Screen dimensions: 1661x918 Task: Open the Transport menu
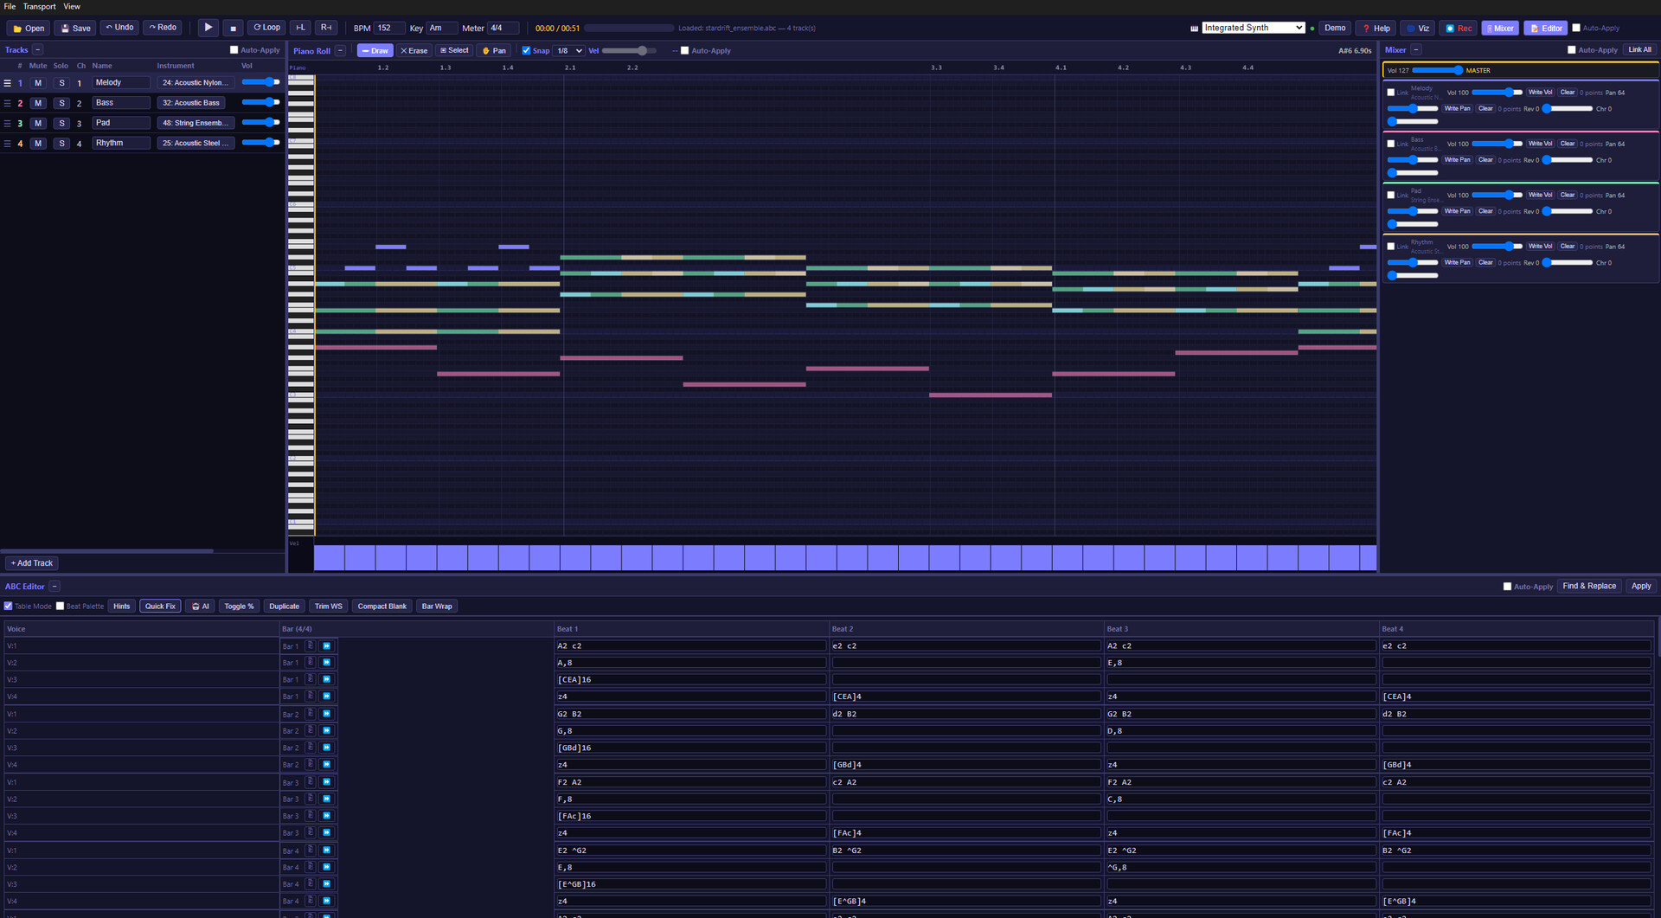tap(39, 6)
